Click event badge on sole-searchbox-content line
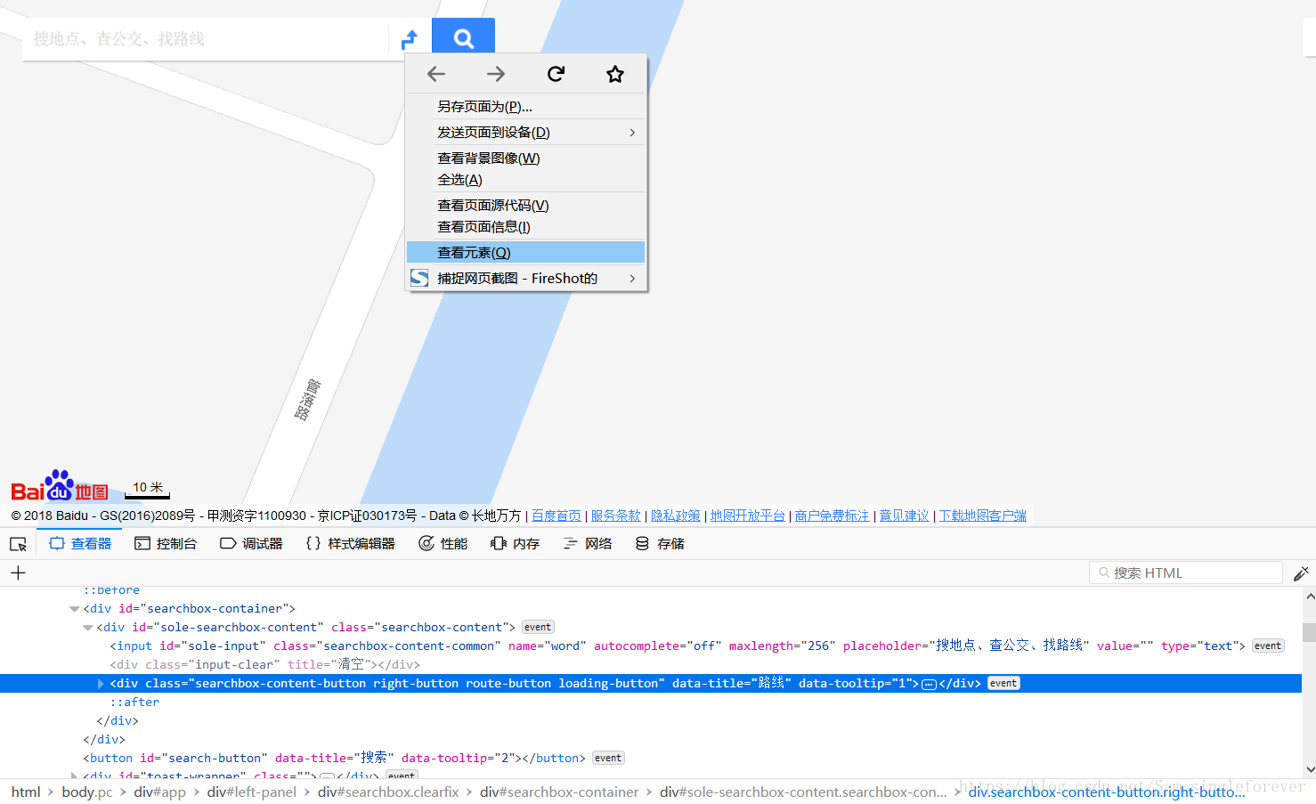The height and width of the screenshot is (804, 1316). click(538, 627)
